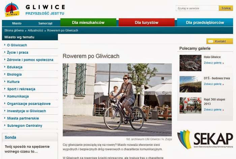Open the Rajd 360 stopni thumbnail
The image size is (236, 159).
(x=190, y=105)
